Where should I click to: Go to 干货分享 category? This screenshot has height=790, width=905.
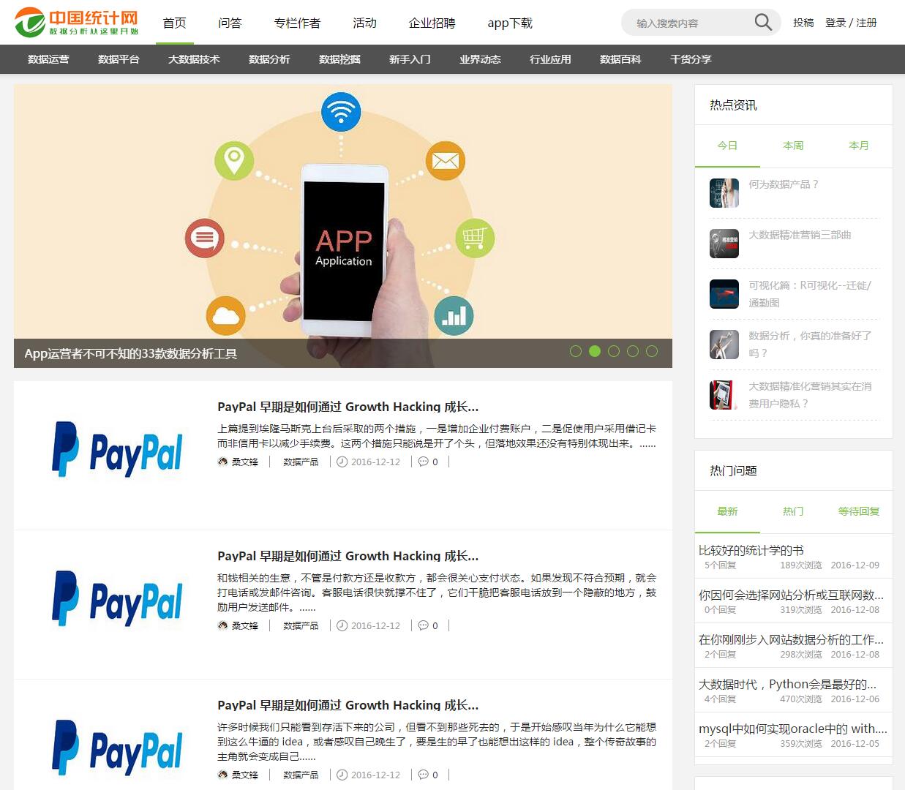pyautogui.click(x=691, y=59)
